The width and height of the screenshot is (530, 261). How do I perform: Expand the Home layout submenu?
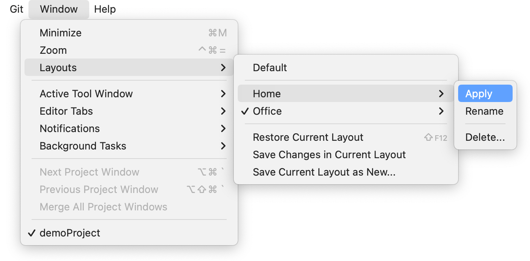pos(267,94)
